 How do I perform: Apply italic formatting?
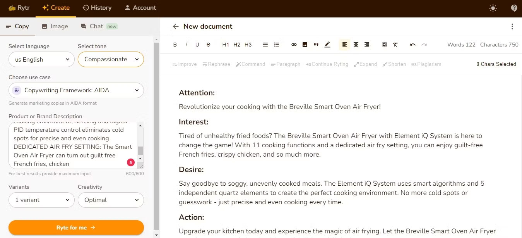pos(186,45)
